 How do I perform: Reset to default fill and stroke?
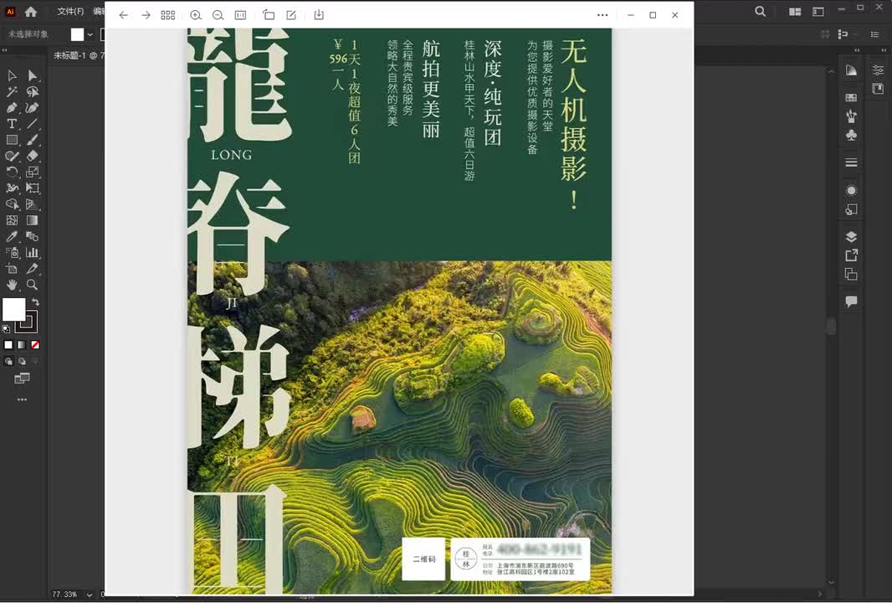point(6,329)
